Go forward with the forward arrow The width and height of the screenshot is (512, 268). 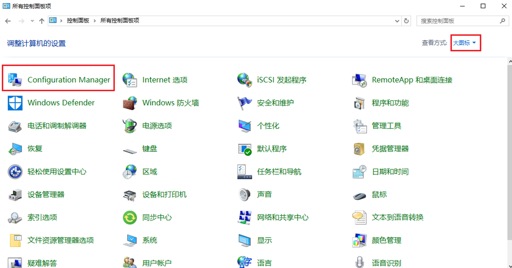[x=21, y=21]
